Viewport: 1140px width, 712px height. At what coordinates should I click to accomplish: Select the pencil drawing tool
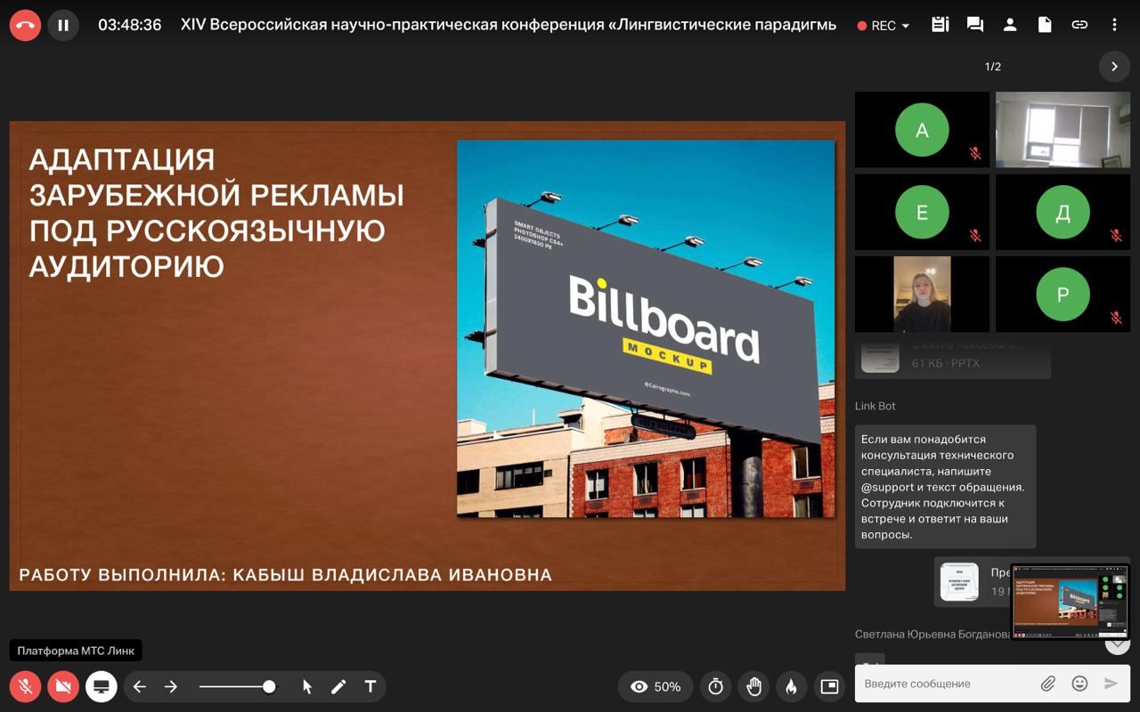pos(338,686)
